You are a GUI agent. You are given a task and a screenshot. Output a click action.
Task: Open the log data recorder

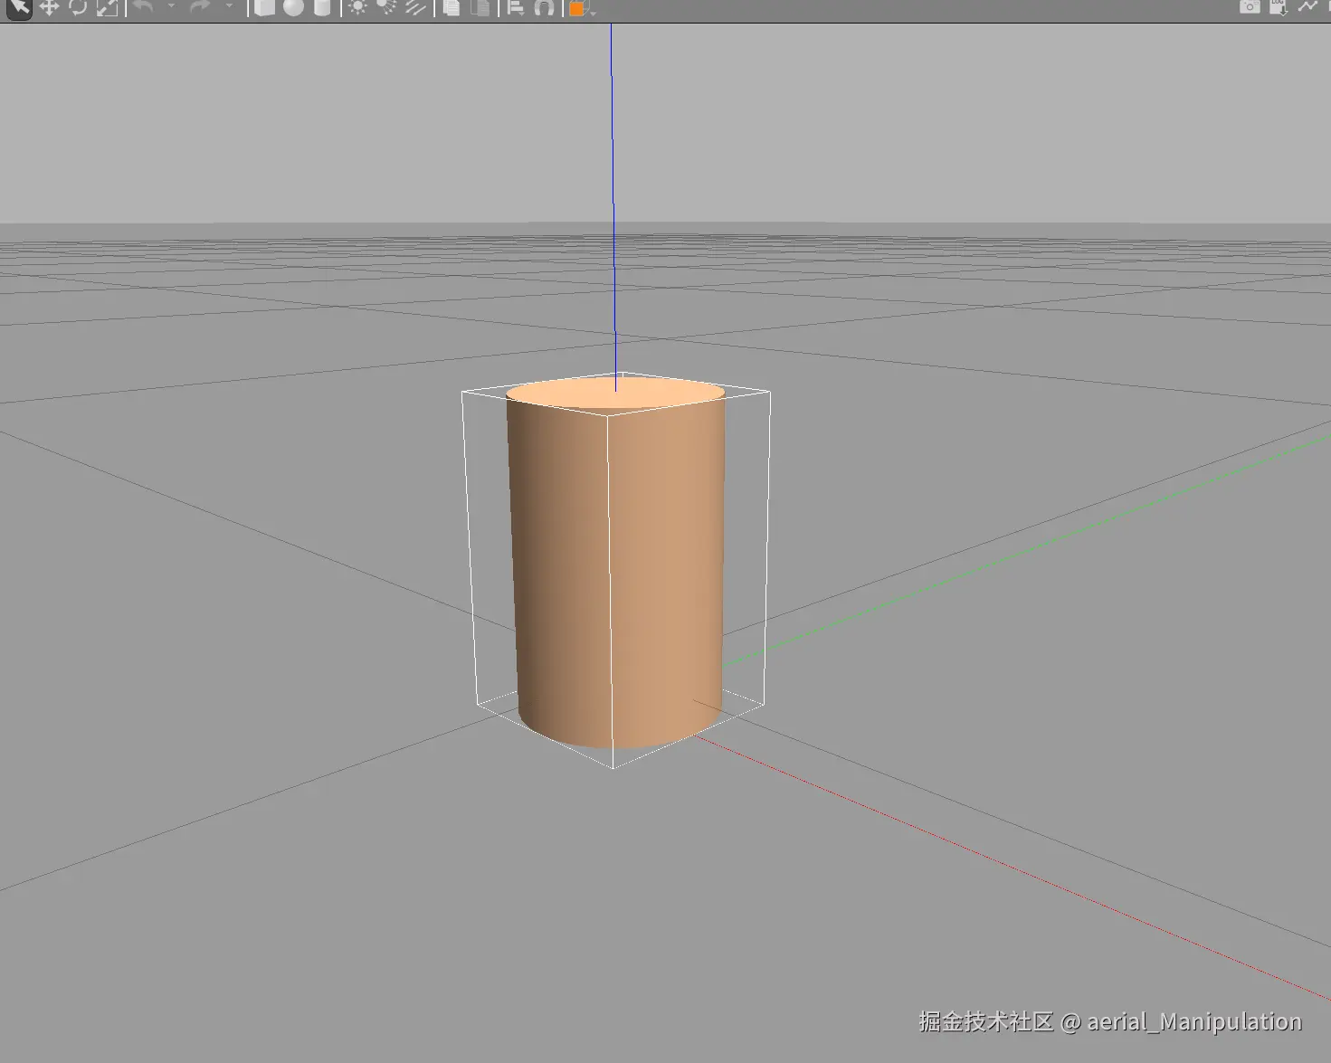[x=1279, y=7]
